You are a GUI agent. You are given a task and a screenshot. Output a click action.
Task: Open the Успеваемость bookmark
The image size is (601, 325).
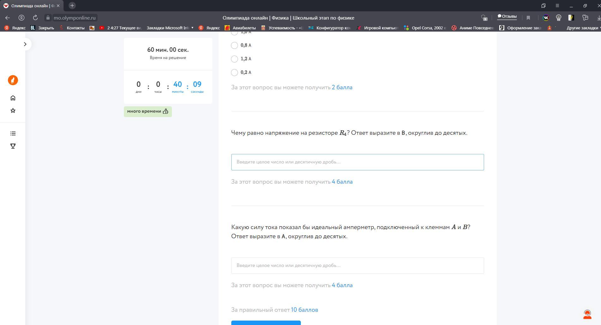[x=282, y=28]
